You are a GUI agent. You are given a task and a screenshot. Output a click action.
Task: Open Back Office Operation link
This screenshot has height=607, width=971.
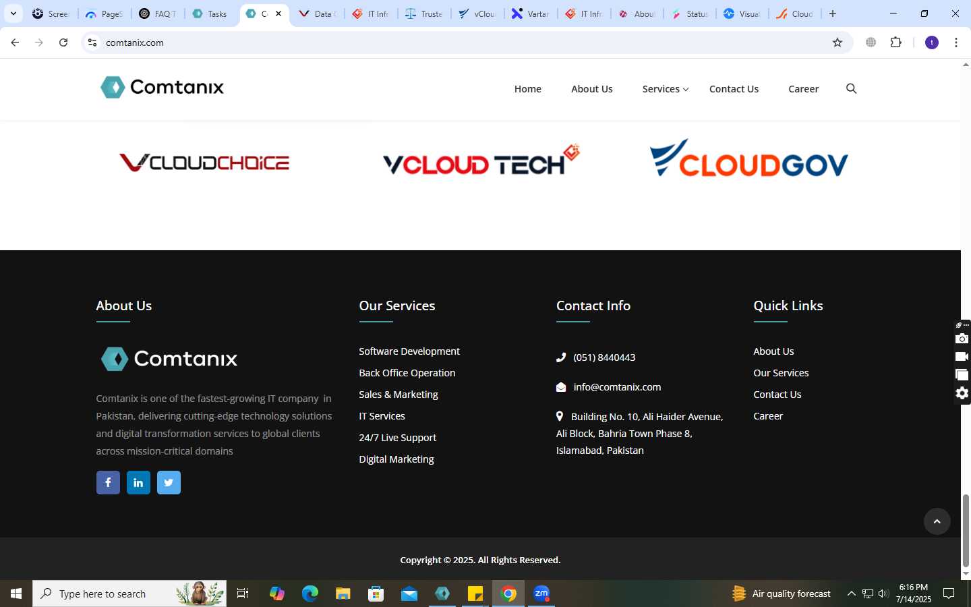(x=407, y=373)
